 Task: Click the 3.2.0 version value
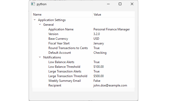(x=97, y=34)
